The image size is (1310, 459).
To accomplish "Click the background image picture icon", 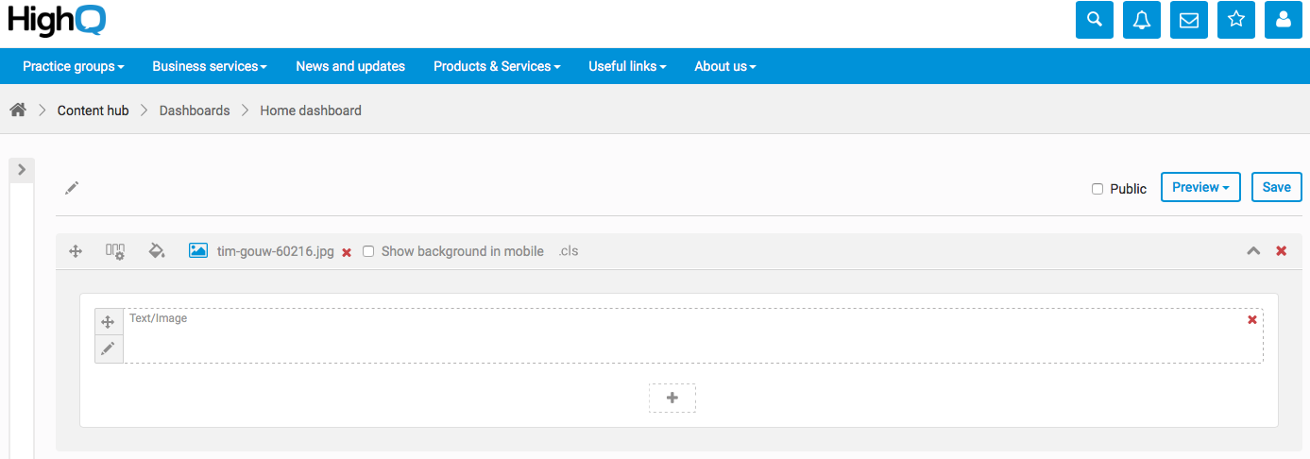I will 198,251.
